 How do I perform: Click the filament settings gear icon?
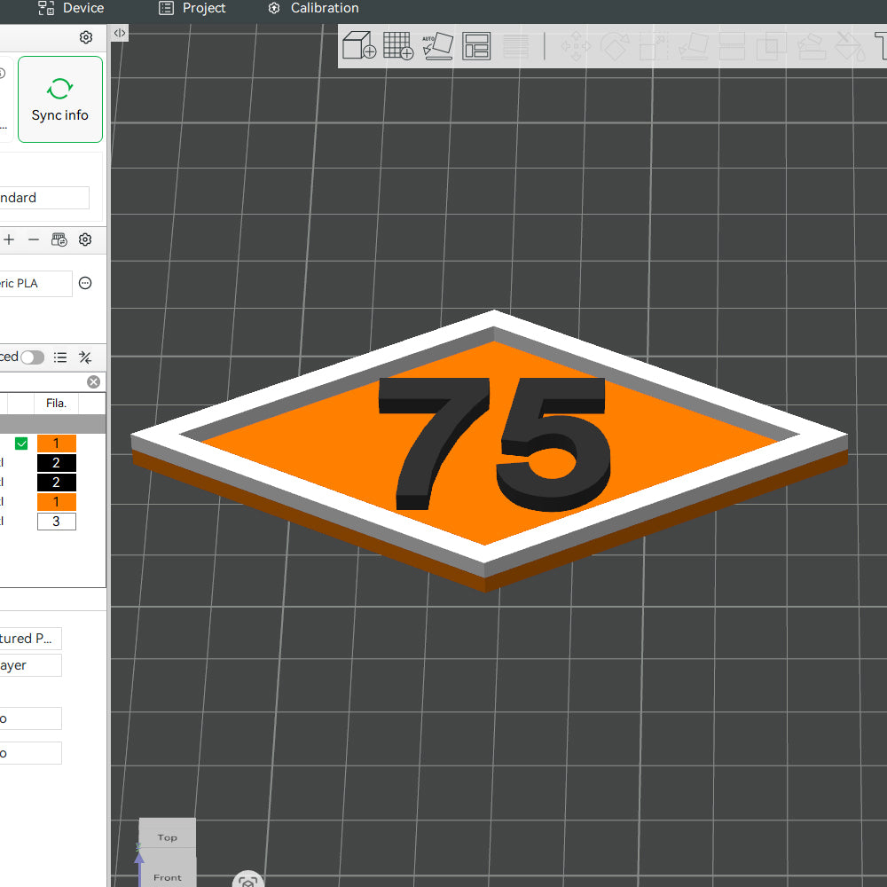(x=85, y=239)
